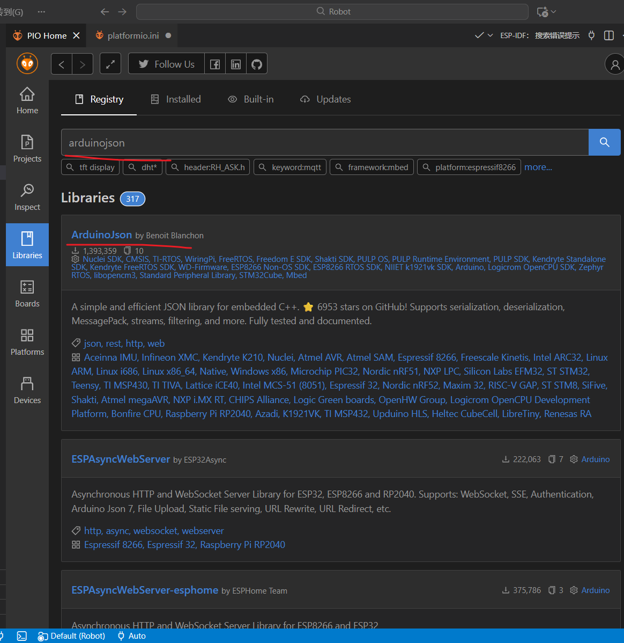Switch to the Built-in tab

[x=251, y=99]
